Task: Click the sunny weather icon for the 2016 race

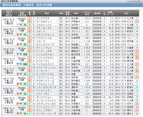Action: coord(18,35)
